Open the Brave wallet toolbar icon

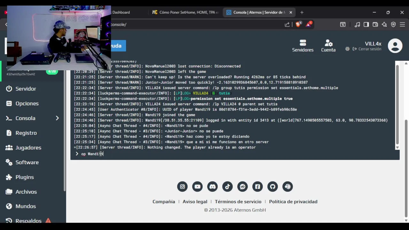click(x=375, y=24)
